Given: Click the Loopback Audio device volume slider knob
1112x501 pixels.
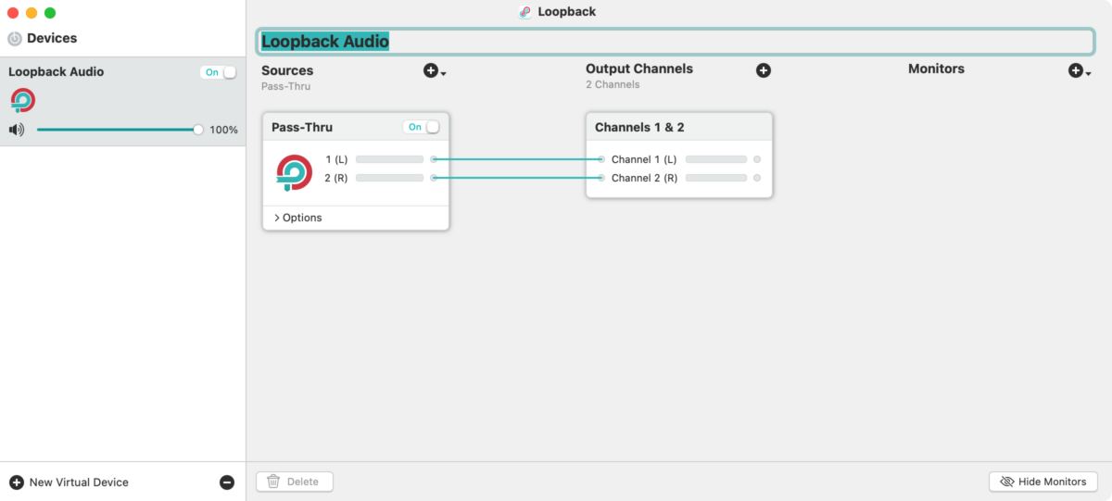Looking at the screenshot, I should coord(198,130).
